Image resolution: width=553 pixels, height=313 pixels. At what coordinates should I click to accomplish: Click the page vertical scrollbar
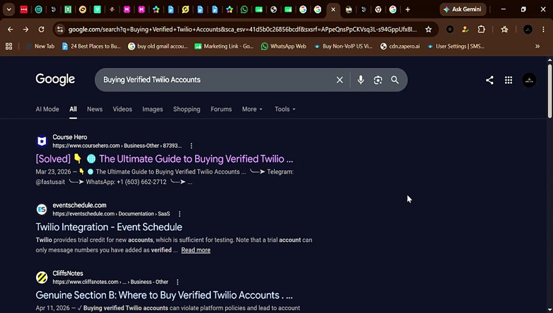click(x=550, y=90)
